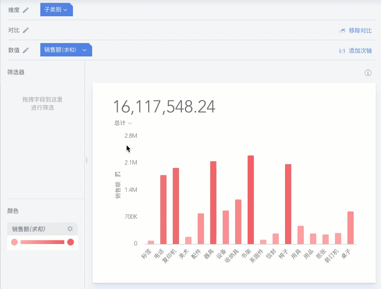Edit the 维度 dimension with pencil icon
Screen dimensions: 381x289
pyautogui.click(x=25, y=10)
